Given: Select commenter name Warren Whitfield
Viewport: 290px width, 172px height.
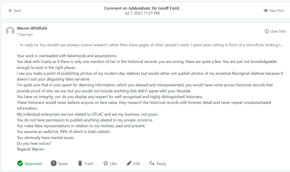Looking at the screenshot, I should tap(32, 28).
